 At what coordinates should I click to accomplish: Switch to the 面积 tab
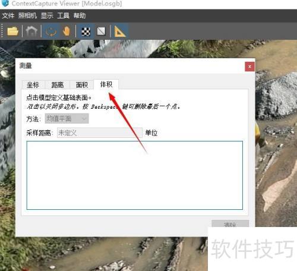(x=82, y=85)
